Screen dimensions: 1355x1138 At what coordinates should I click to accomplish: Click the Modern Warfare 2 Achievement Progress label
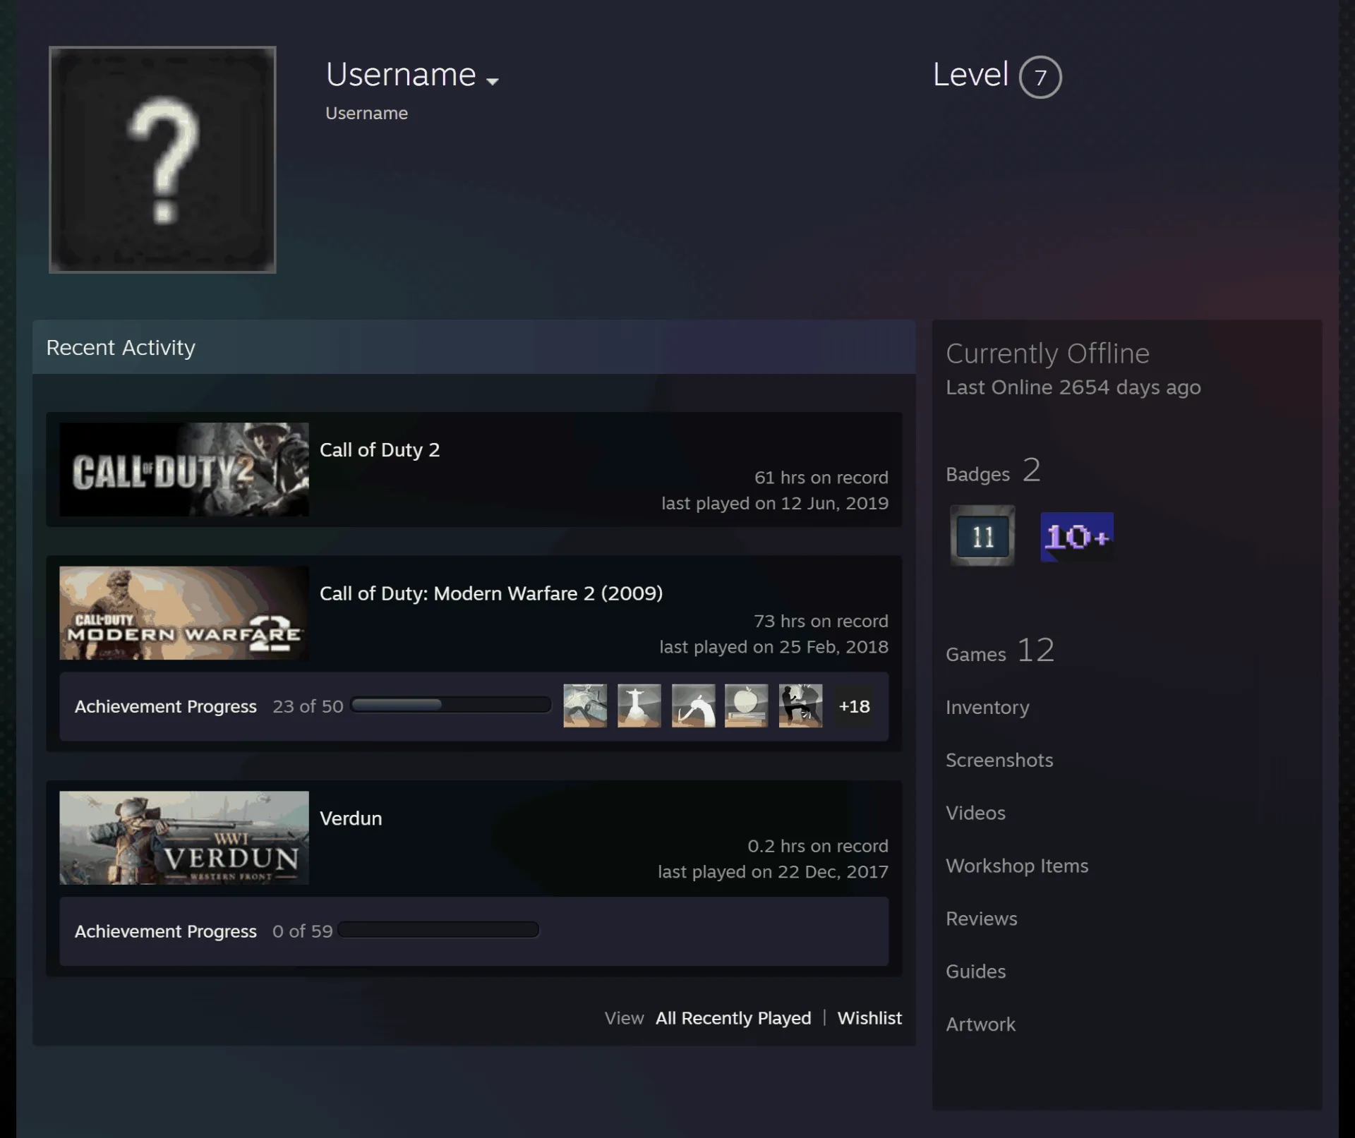click(166, 706)
